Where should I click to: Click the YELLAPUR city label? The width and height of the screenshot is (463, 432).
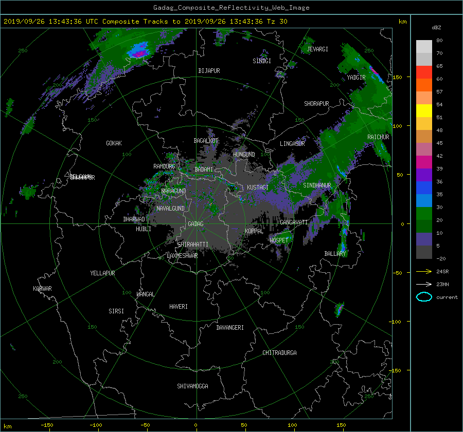coord(102,273)
